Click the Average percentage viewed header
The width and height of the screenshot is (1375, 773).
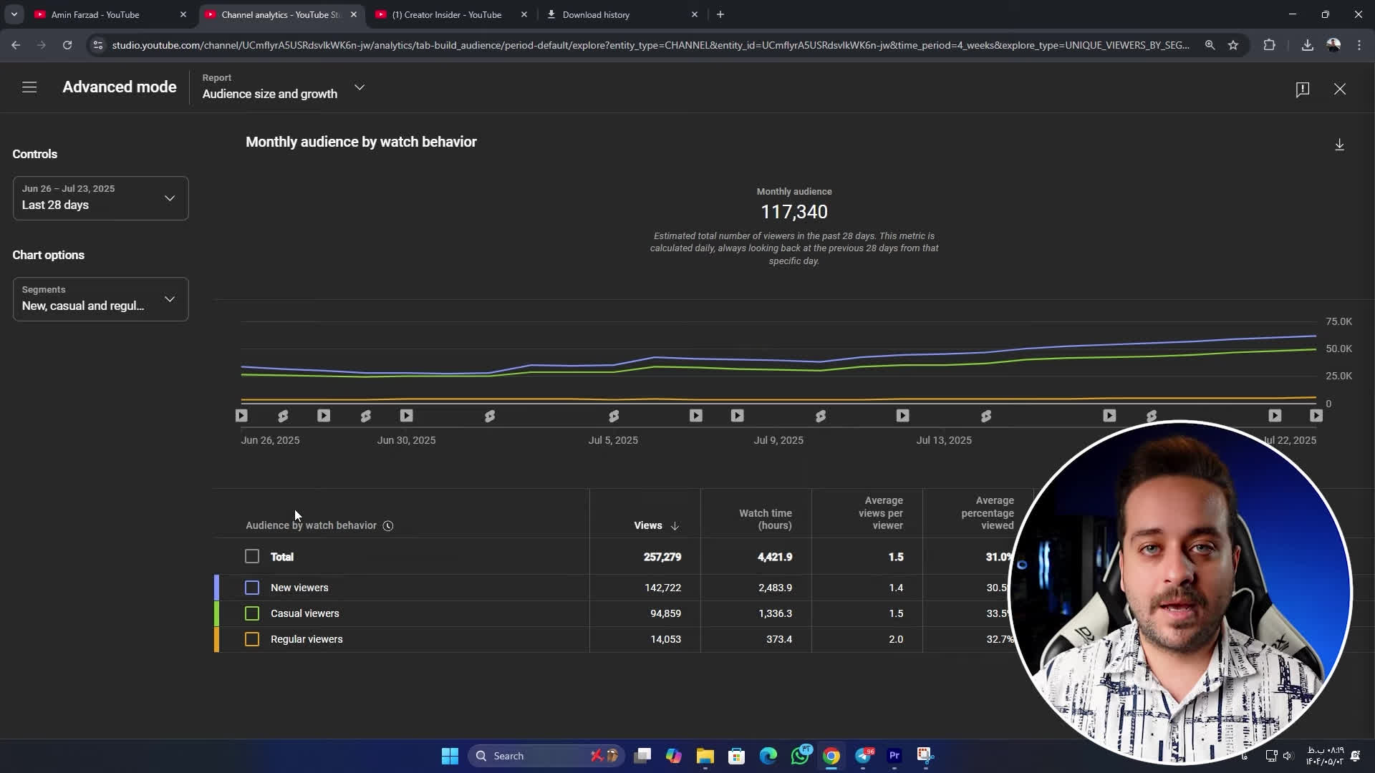(x=987, y=513)
